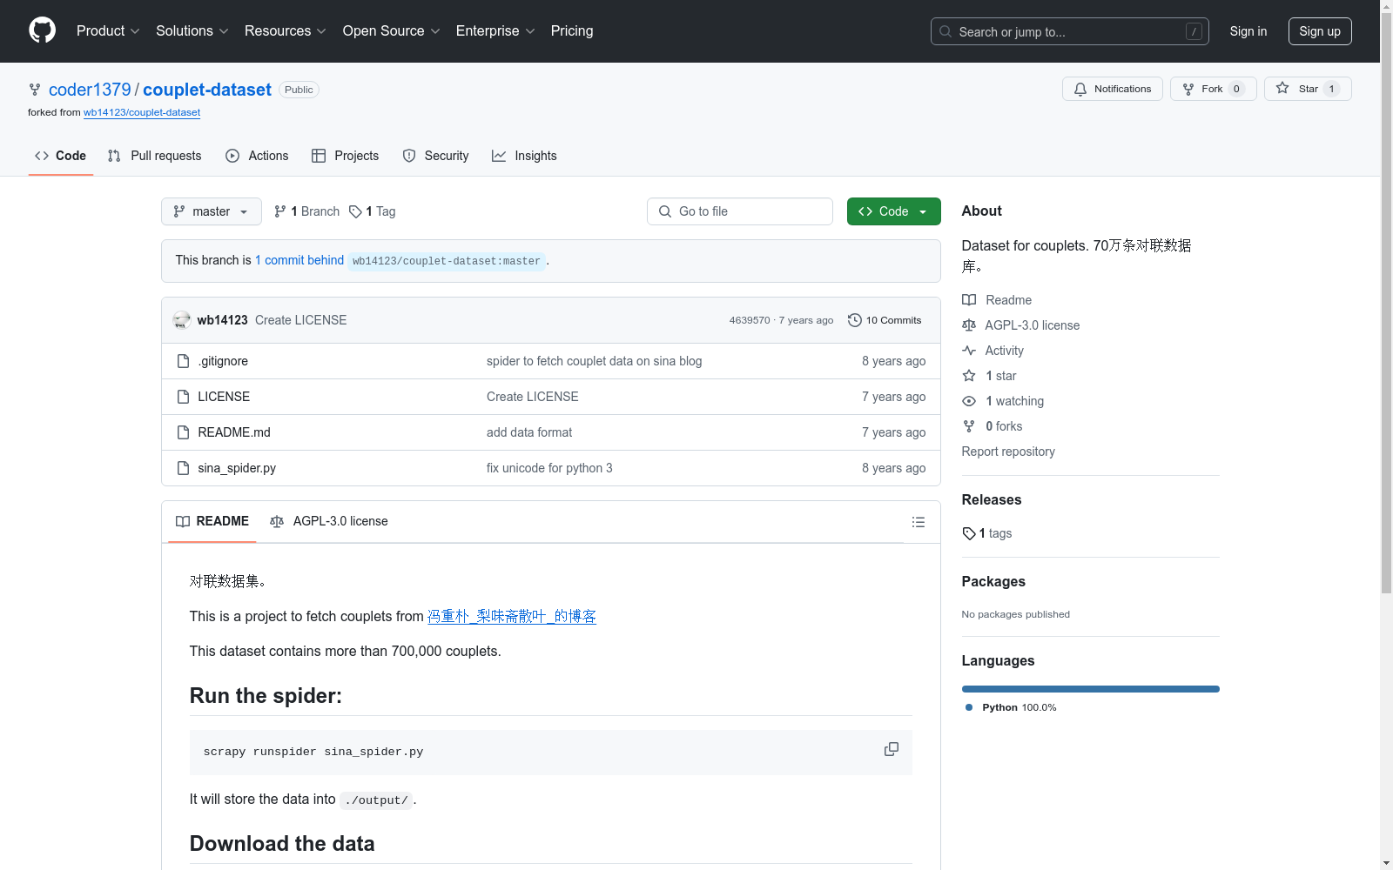Expand the Open Source menu
The image size is (1393, 870).
click(392, 31)
